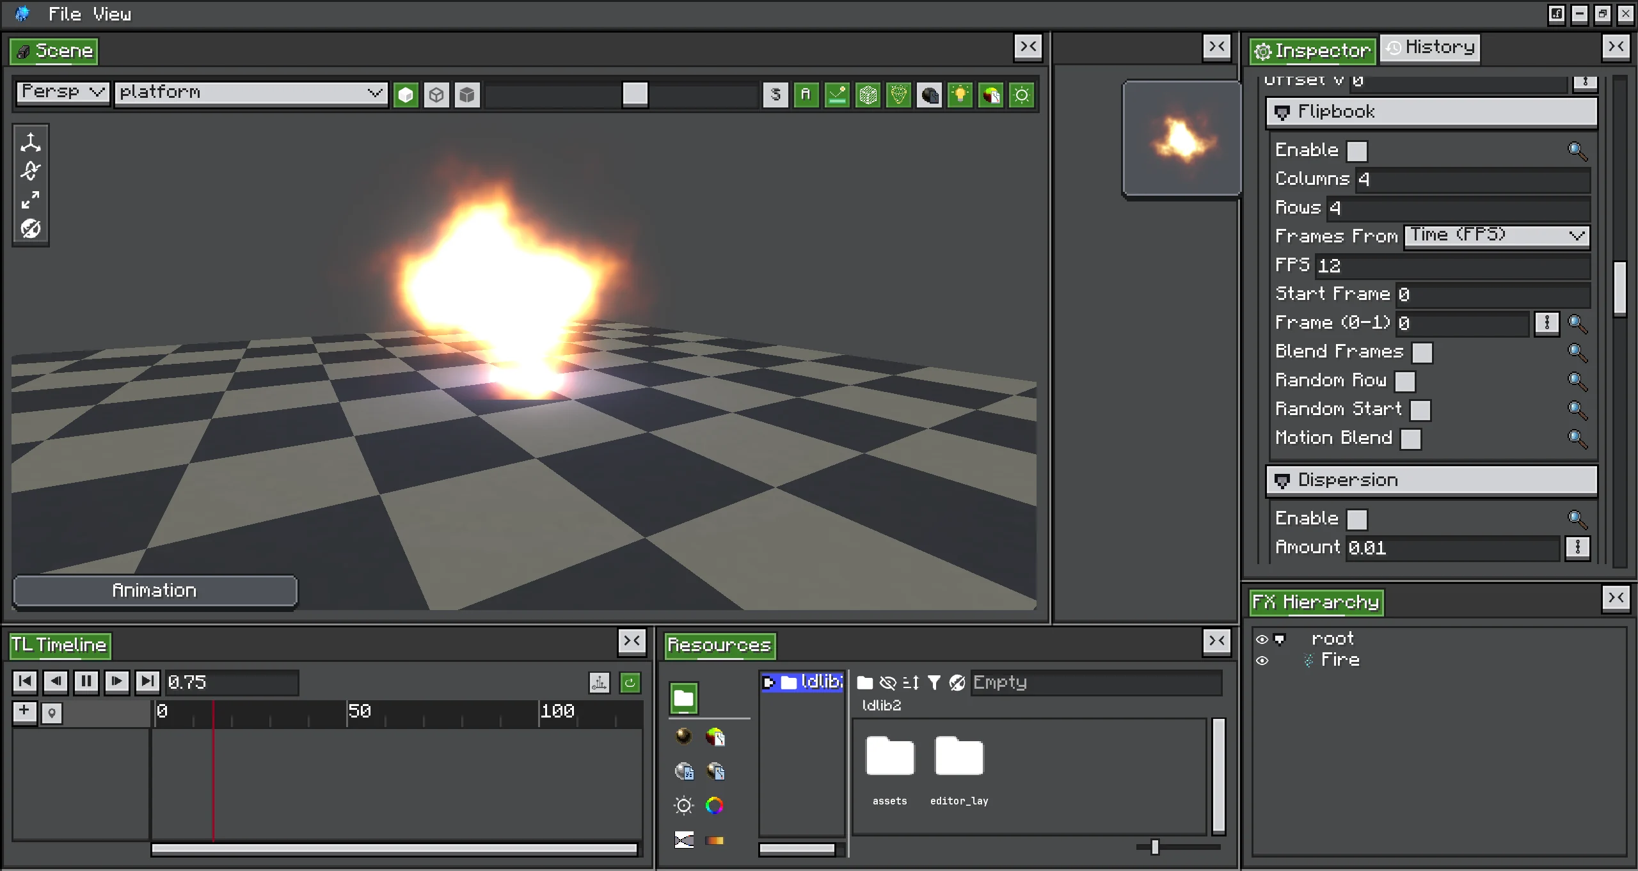Pause timeline playback
1638x871 pixels.
click(86, 681)
